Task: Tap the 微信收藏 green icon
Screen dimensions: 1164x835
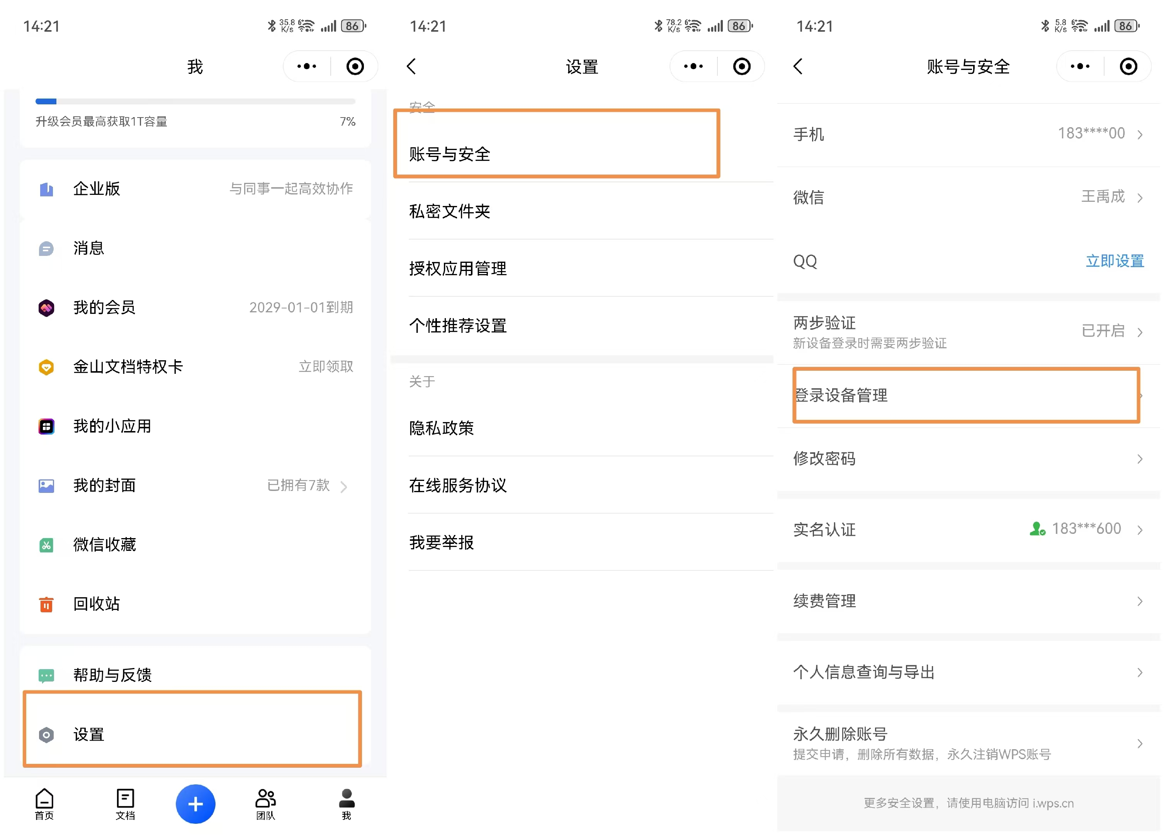Action: coord(46,545)
